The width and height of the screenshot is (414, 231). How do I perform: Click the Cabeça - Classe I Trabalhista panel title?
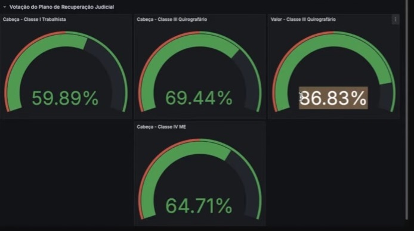tap(35, 19)
